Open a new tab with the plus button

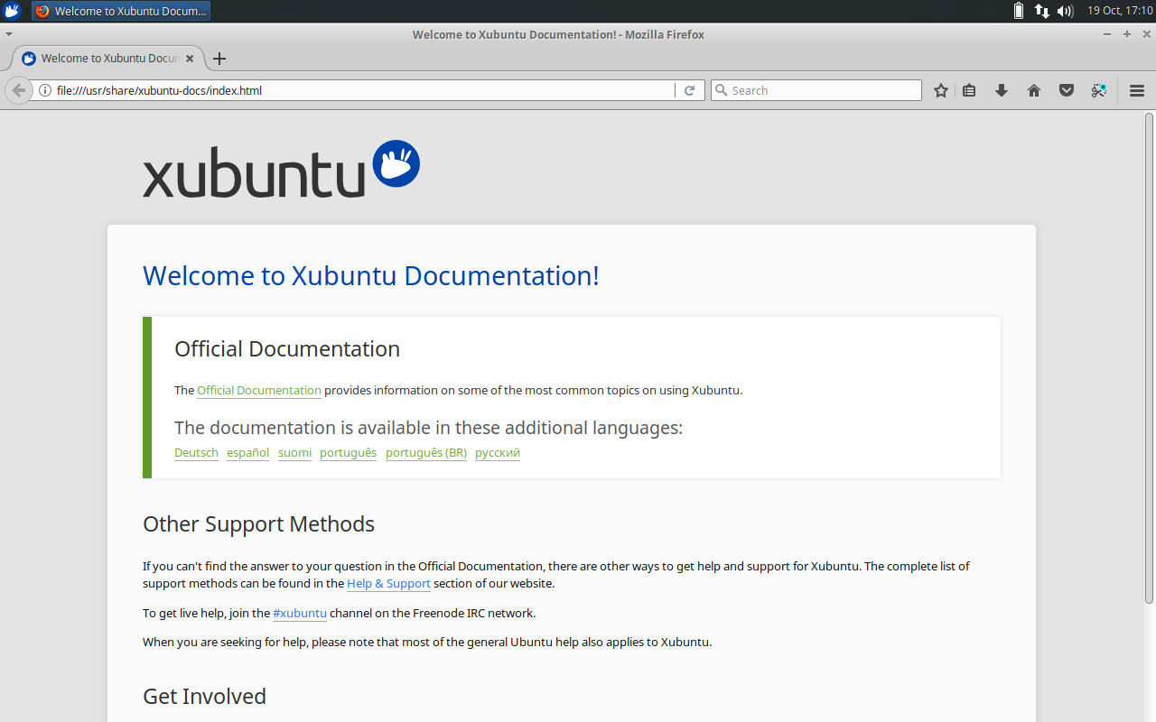pyautogui.click(x=219, y=58)
